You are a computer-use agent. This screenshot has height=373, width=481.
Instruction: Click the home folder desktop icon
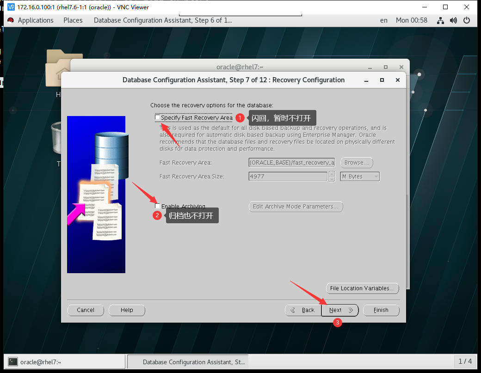(58, 68)
